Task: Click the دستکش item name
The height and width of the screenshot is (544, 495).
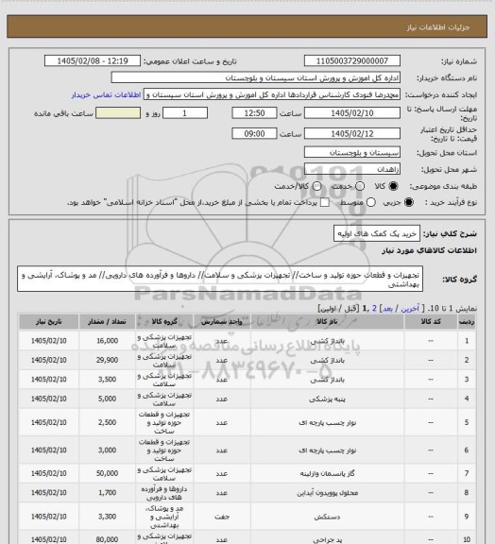Action: click(x=327, y=517)
